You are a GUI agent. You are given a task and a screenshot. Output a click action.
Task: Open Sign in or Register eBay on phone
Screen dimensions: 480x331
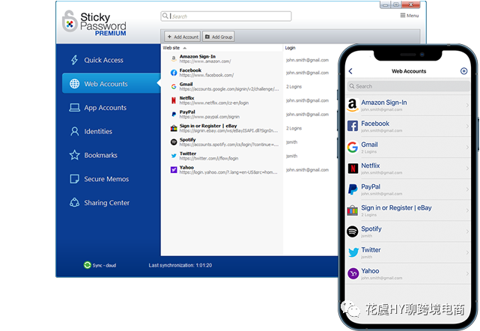(x=408, y=210)
